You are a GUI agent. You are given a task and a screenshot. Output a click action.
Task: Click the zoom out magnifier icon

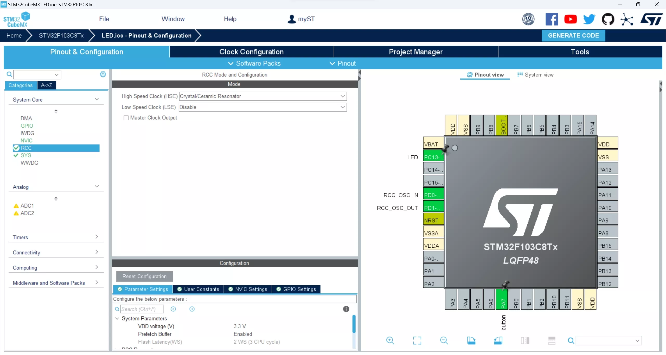444,340
